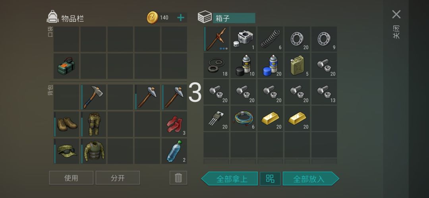Select the water bottle in the backpack
Image resolution: width=429 pixels, height=198 pixels.
click(174, 151)
